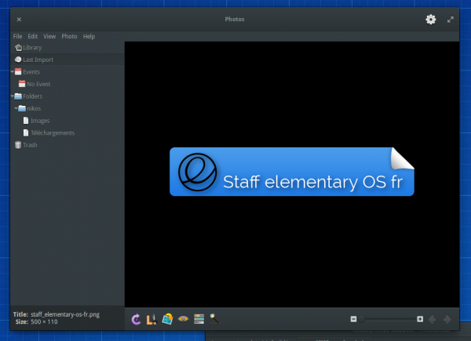
Task: Apply Enhance with the magic wand
Action: point(215,319)
